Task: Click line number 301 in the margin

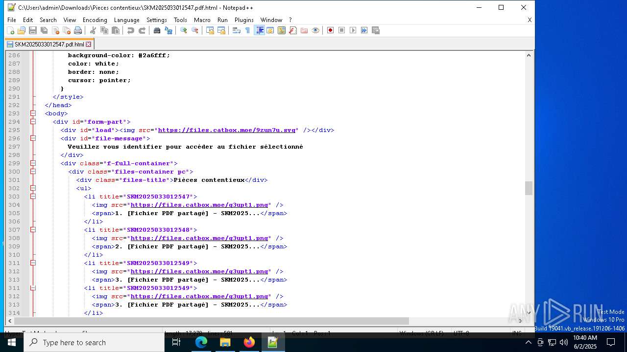Action: (14, 180)
